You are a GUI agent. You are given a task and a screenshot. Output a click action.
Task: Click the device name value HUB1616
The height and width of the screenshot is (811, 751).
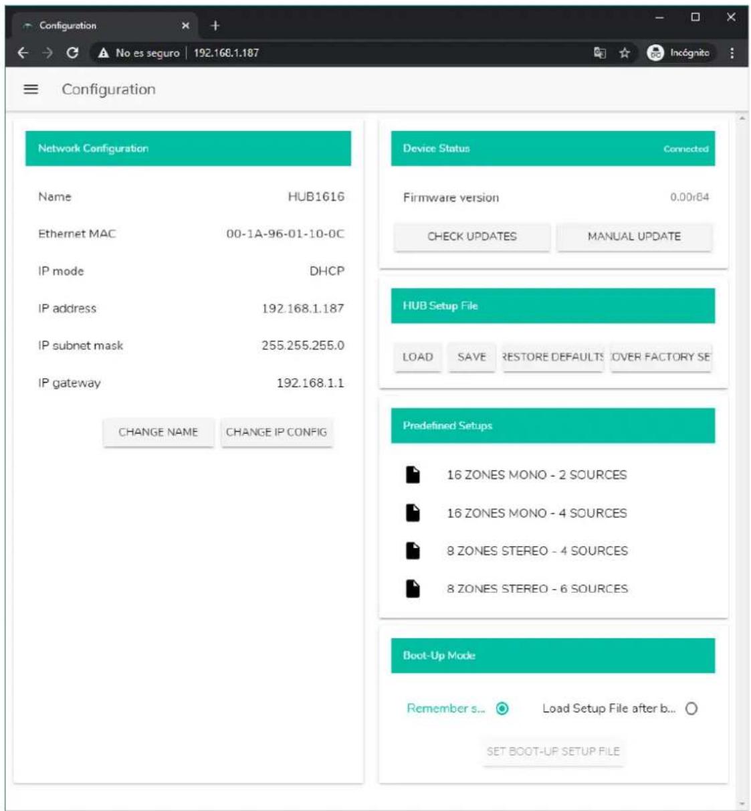pyautogui.click(x=316, y=197)
